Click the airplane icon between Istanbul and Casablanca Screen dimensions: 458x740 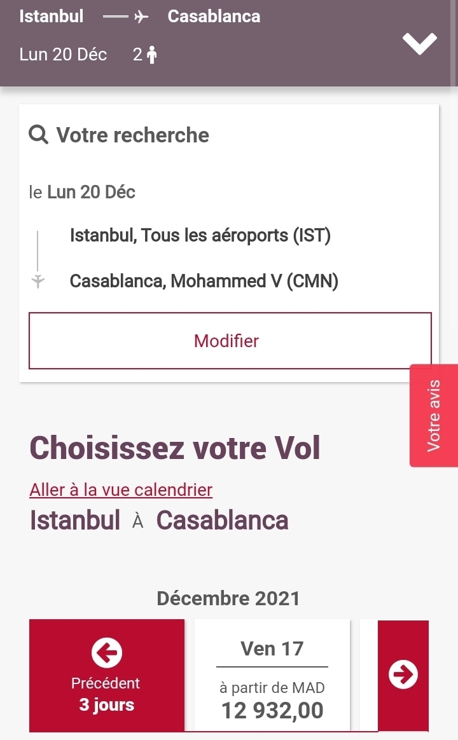141,17
